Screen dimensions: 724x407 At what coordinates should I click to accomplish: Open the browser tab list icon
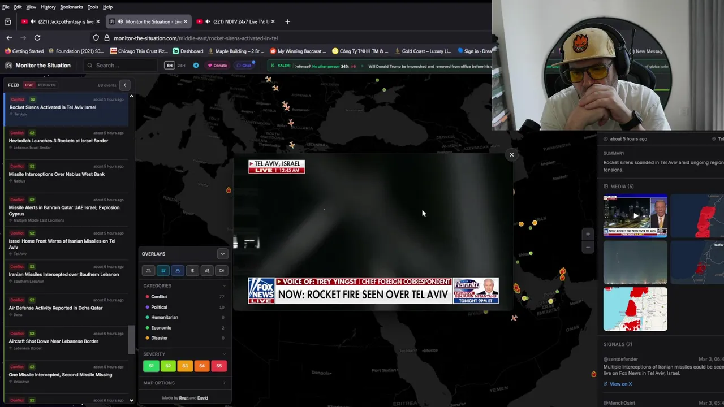[x=7, y=21]
